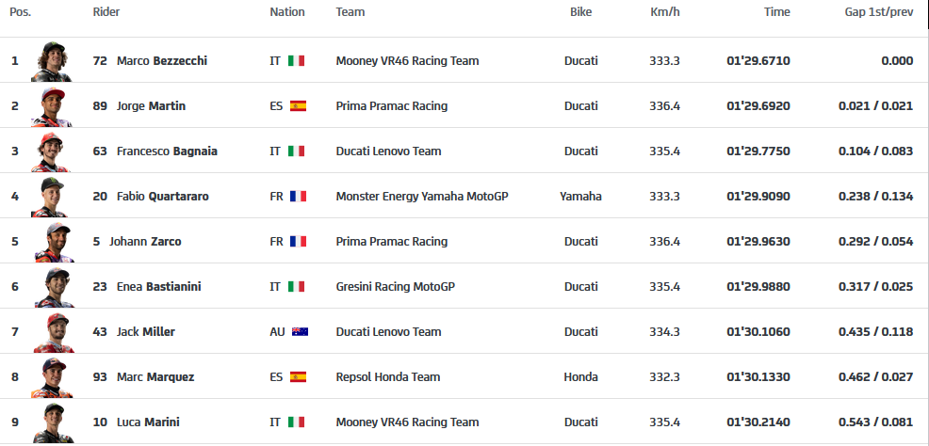Click the Gap 1st/prev column header

click(x=879, y=12)
